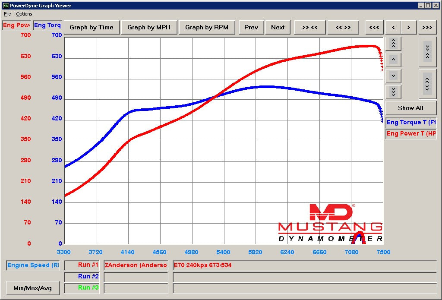This screenshot has width=442, height=300.
Task: Toggle the Eng Pow axis label
Action: coord(16,25)
